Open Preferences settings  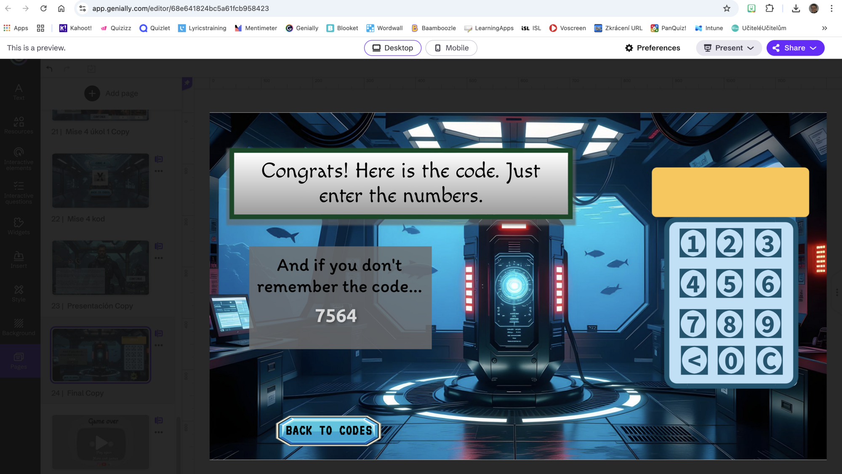653,48
